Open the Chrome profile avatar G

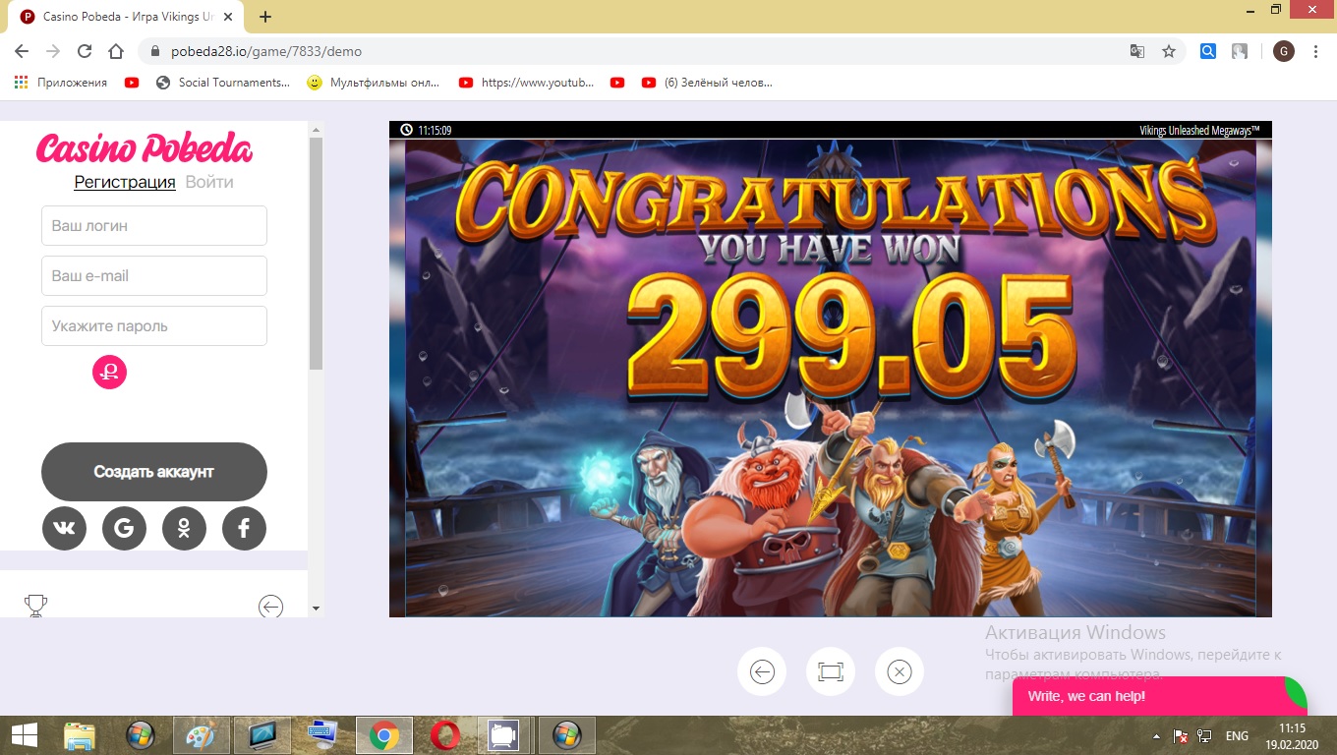(x=1284, y=51)
